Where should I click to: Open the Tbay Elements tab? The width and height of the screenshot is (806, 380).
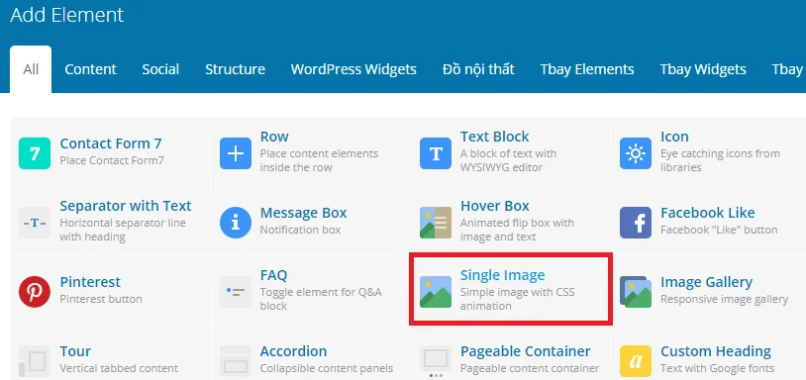pyautogui.click(x=587, y=69)
